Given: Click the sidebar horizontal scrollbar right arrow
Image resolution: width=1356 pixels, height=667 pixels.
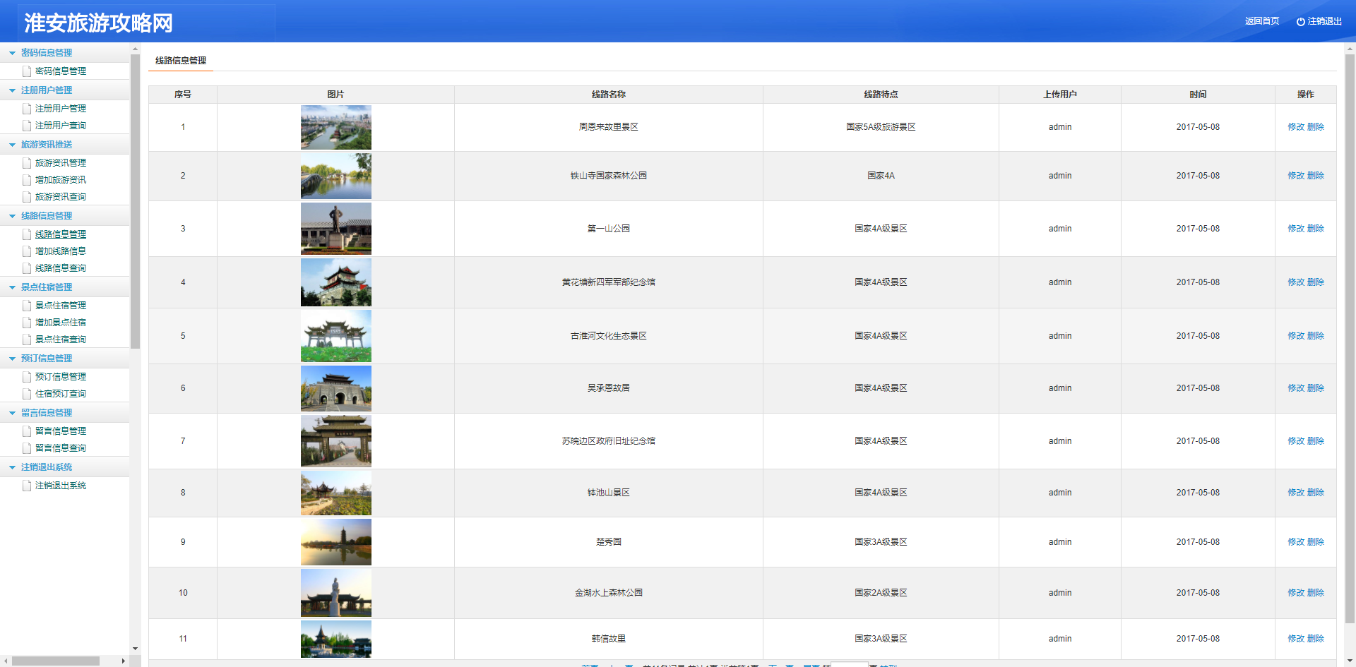Looking at the screenshot, I should [124, 661].
